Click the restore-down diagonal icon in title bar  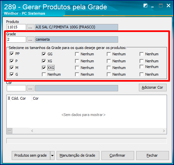(x=145, y=5)
